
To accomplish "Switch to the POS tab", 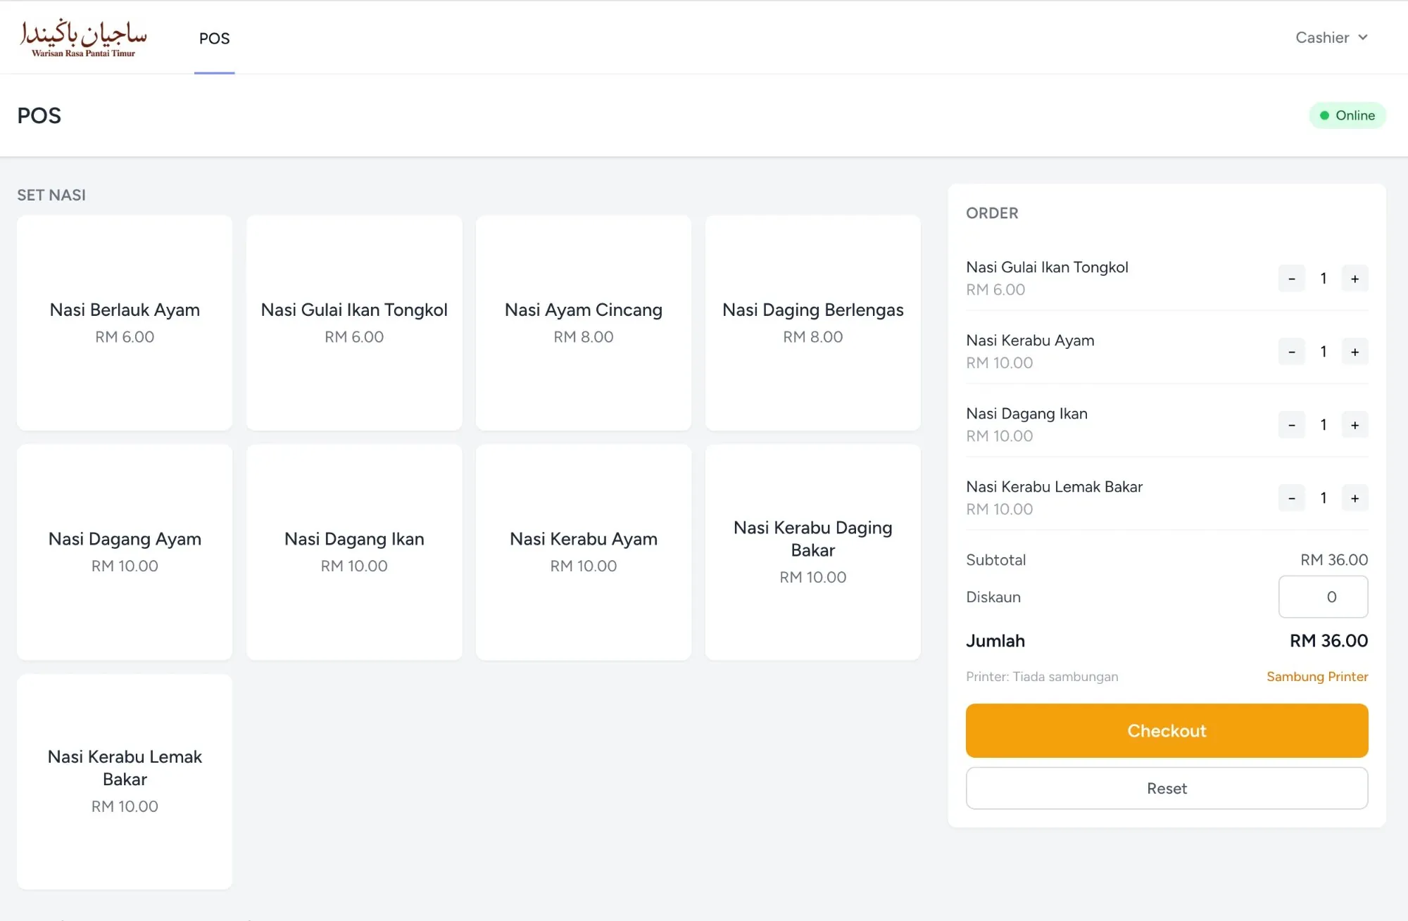I will click(214, 38).
